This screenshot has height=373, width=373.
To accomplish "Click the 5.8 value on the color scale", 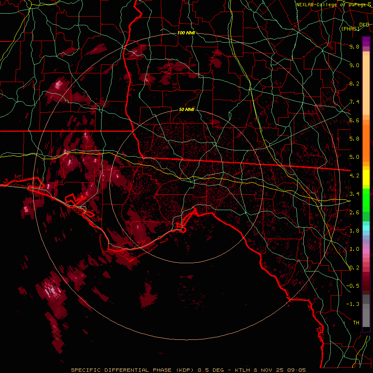I will [x=354, y=139].
